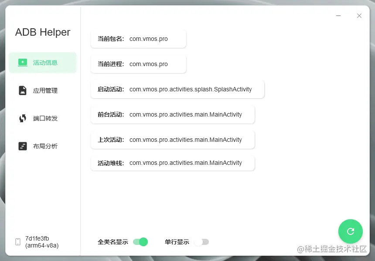
Task: Select the 活动信息 green sidebar icon
Action: pyautogui.click(x=23, y=62)
